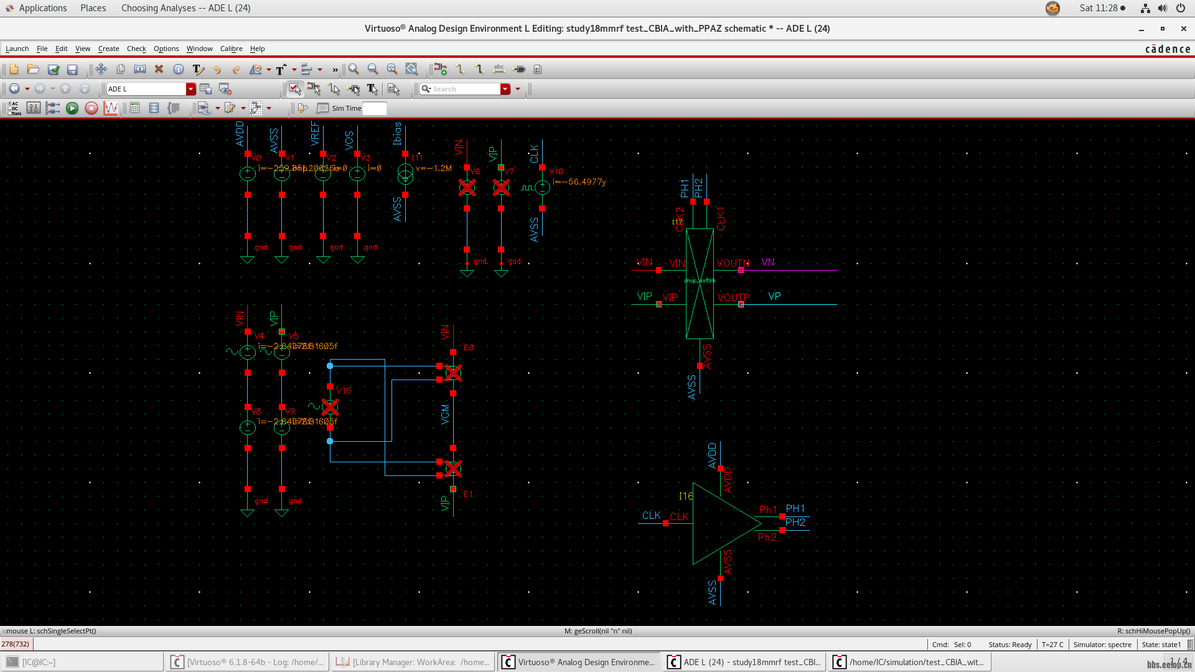Toggle the single-select cursor mode

[x=294, y=90]
